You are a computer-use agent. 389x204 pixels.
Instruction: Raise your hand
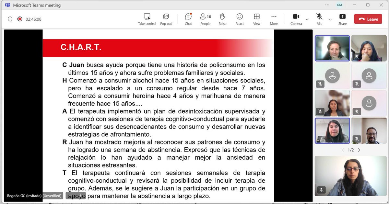point(222,19)
